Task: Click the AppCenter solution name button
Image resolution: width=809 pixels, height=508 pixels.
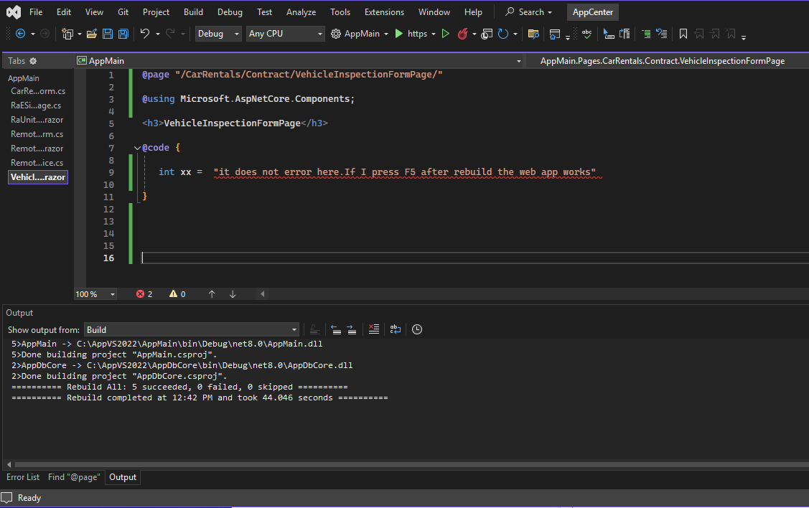Action: tap(593, 12)
